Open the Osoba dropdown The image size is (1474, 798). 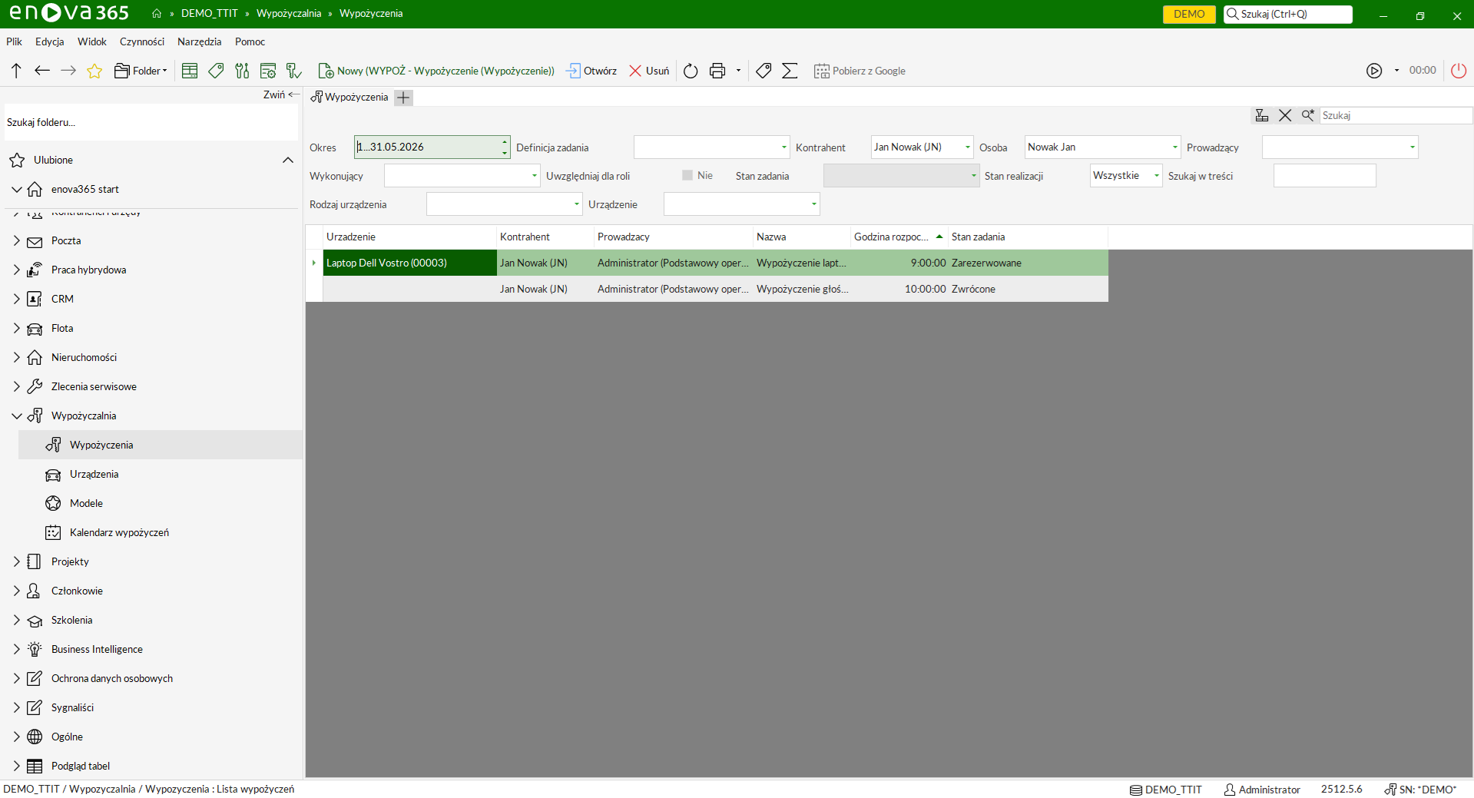click(x=1174, y=147)
